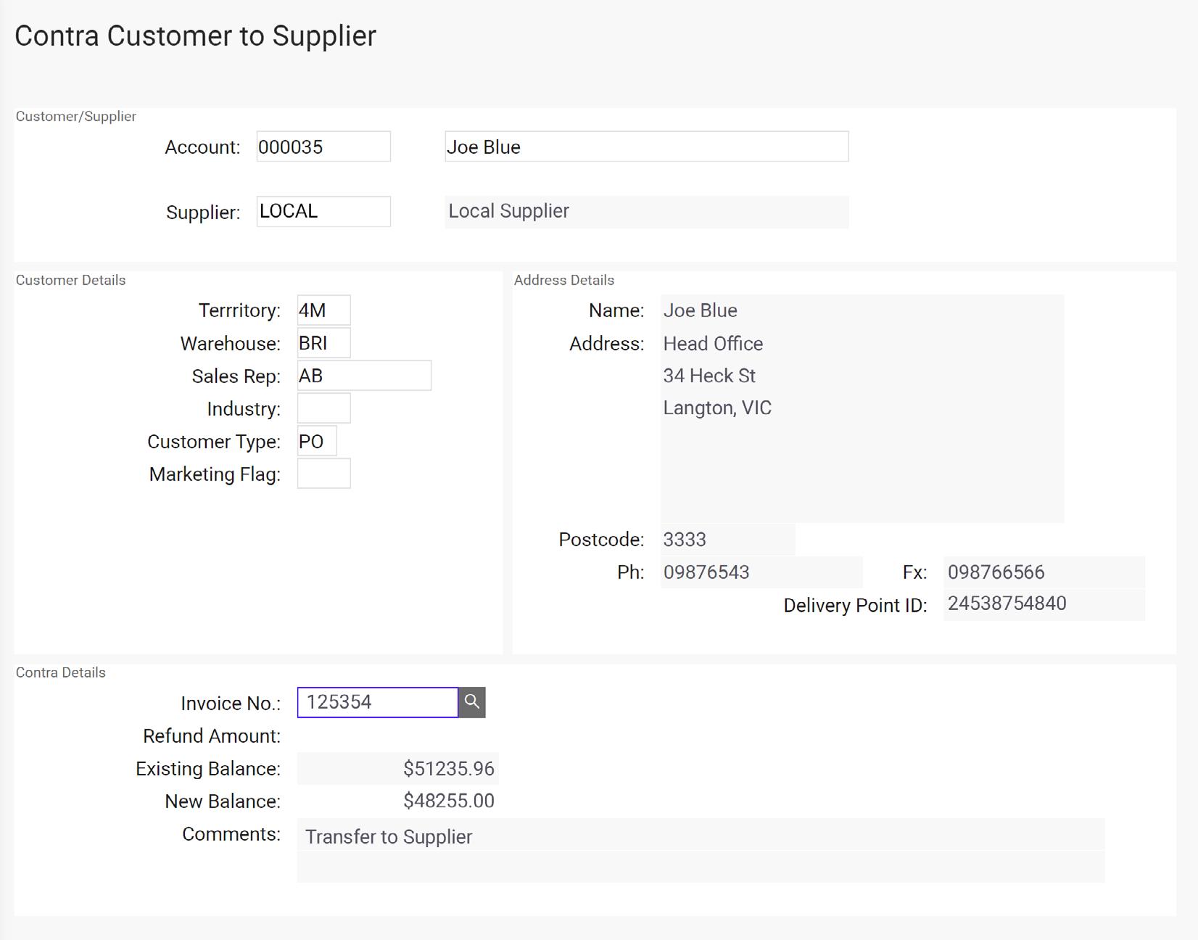Click the Existing Balance amount field

[397, 769]
